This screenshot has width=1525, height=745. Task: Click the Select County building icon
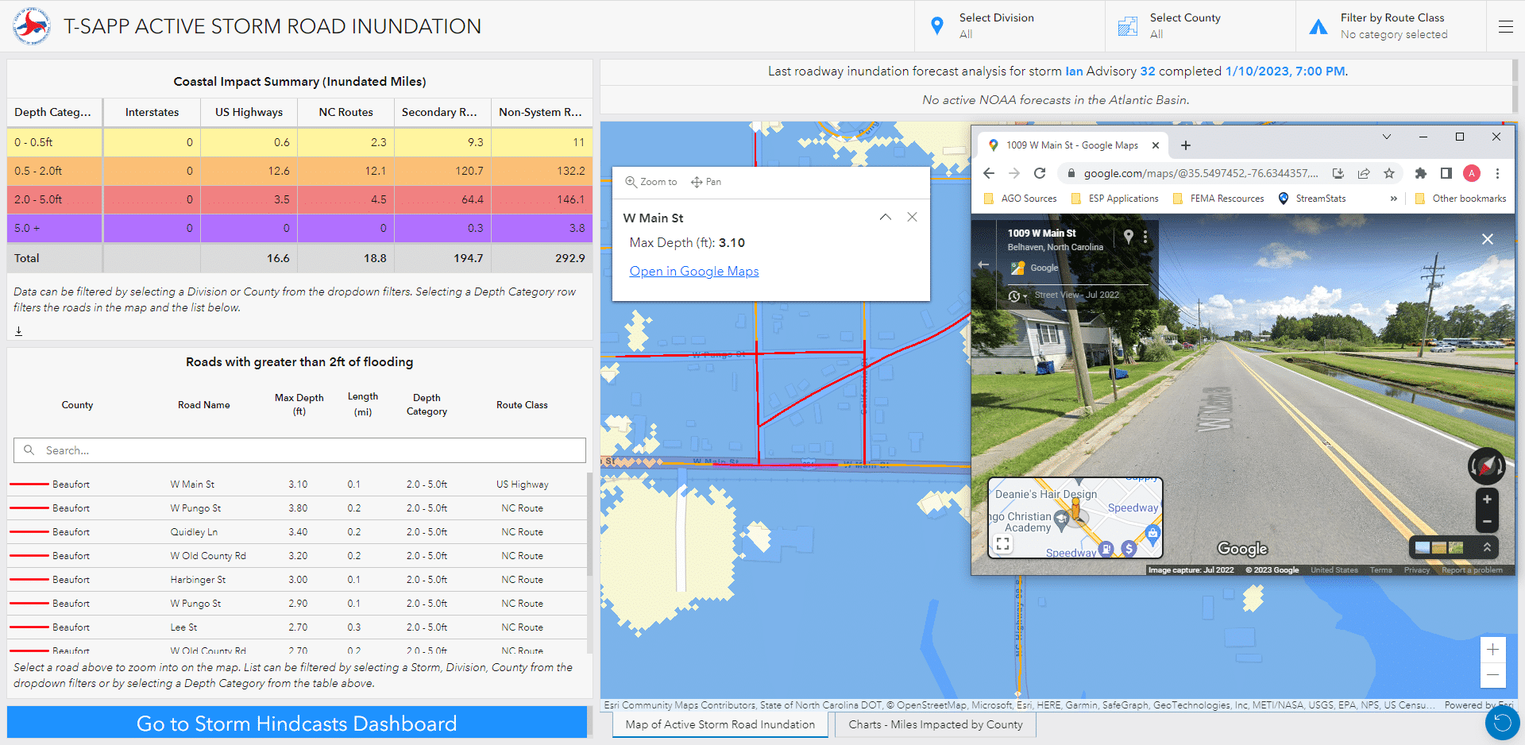click(1129, 25)
